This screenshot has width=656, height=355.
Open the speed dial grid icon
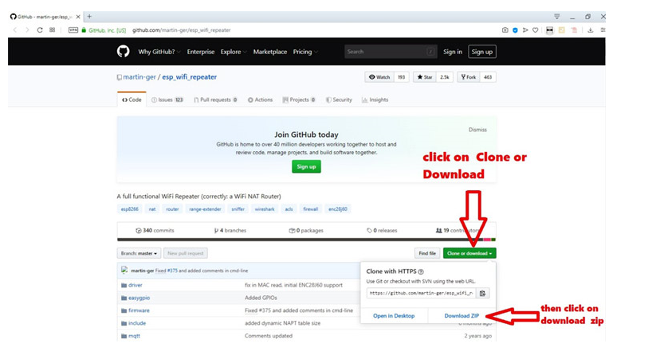click(53, 30)
